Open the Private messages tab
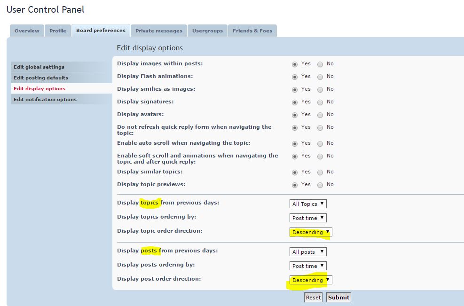464x306 pixels. point(158,31)
